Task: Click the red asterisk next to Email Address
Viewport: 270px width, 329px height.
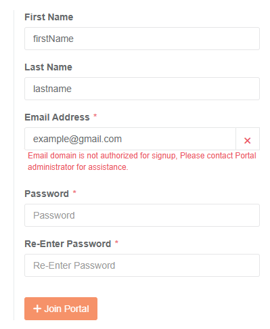Action: (x=95, y=116)
